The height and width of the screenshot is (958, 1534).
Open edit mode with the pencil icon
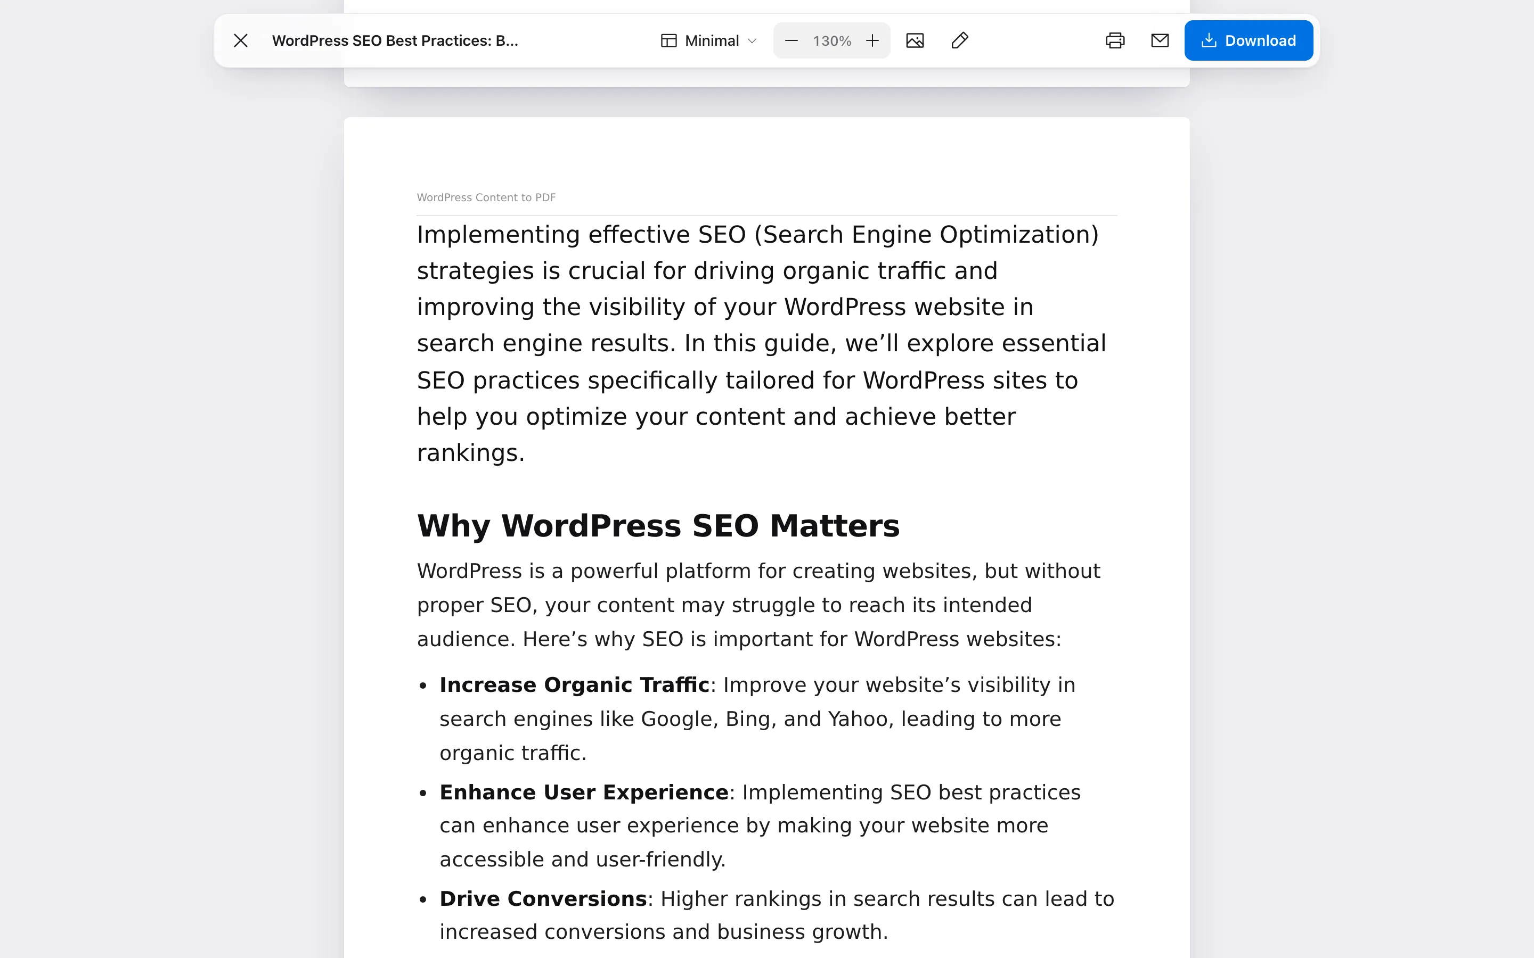[960, 40]
